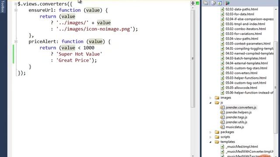
Task: Open _musicMed.tmpl.html template
Action: coord(242,147)
